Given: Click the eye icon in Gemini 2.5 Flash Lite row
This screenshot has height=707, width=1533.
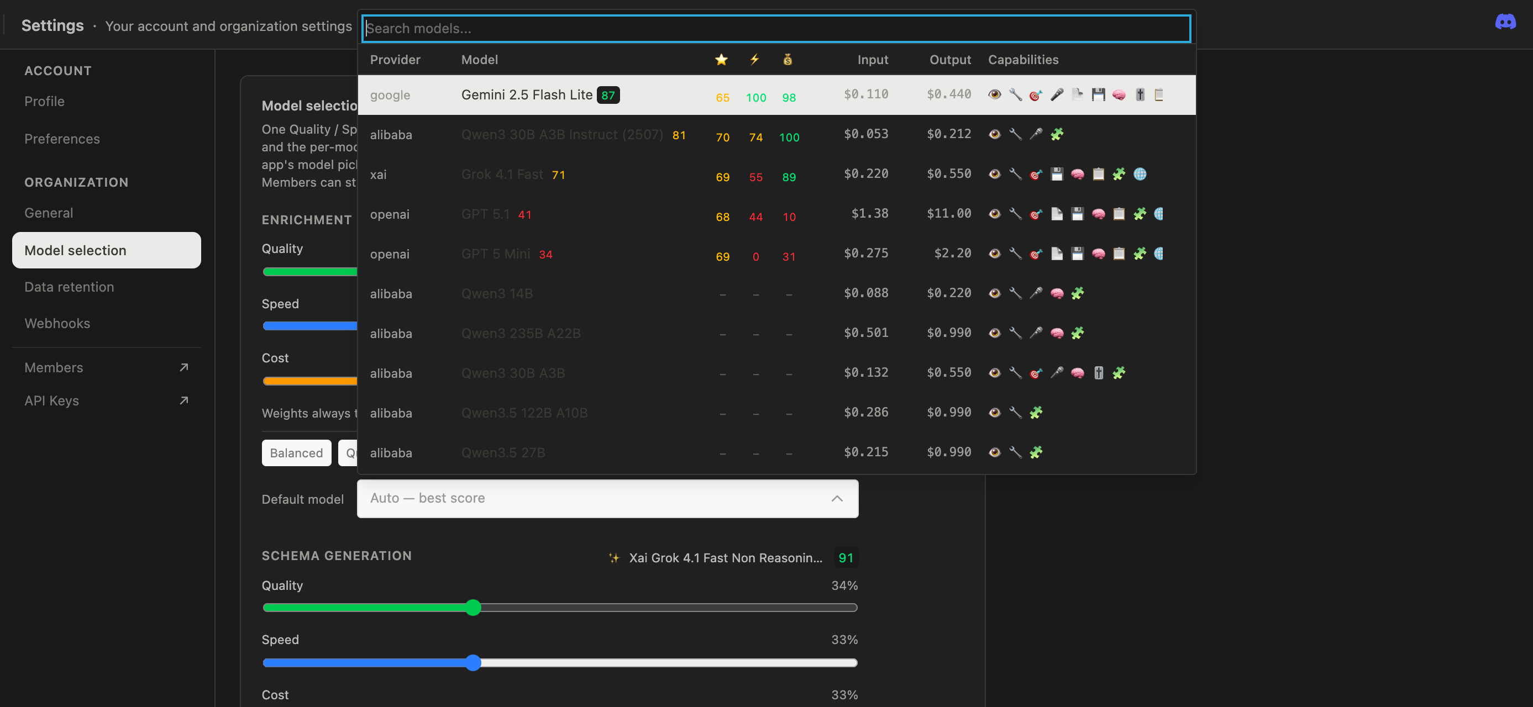Looking at the screenshot, I should 994,94.
